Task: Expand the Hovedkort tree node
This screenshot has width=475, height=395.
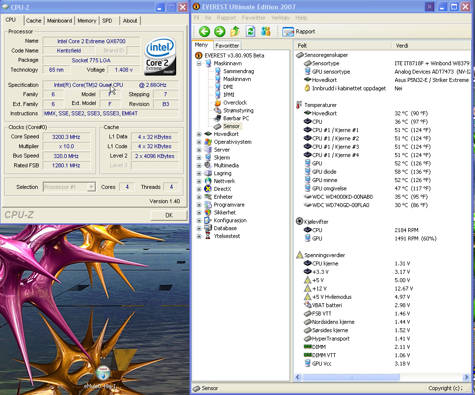Action: point(199,134)
